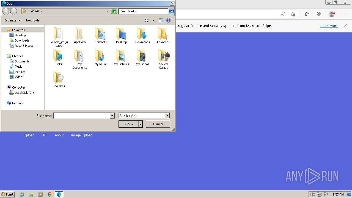Focus the File name input field
This screenshot has height=198, width=352.
82,116
